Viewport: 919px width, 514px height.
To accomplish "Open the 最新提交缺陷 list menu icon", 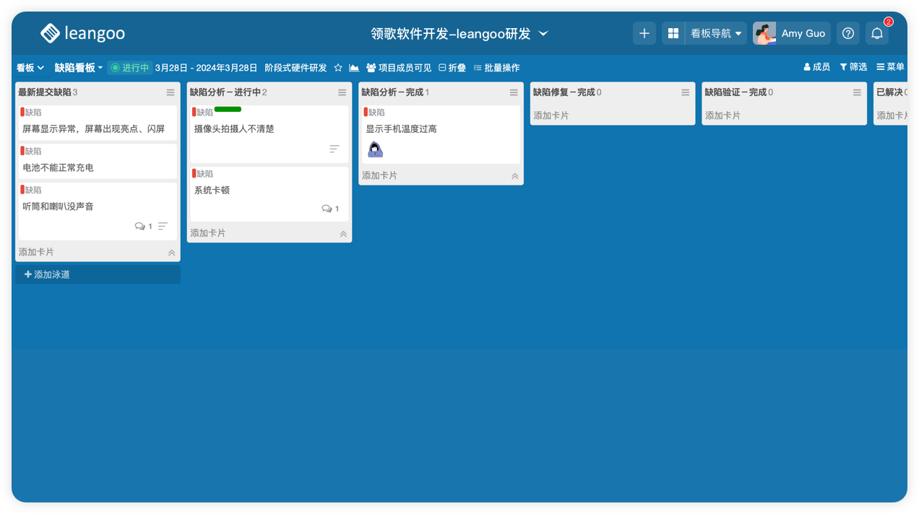I will [x=171, y=92].
